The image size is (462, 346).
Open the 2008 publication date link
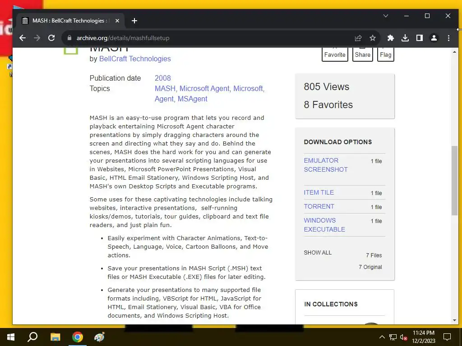[x=162, y=78]
